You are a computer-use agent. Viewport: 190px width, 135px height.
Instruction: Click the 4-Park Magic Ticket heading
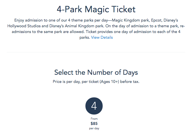[x=96, y=9]
